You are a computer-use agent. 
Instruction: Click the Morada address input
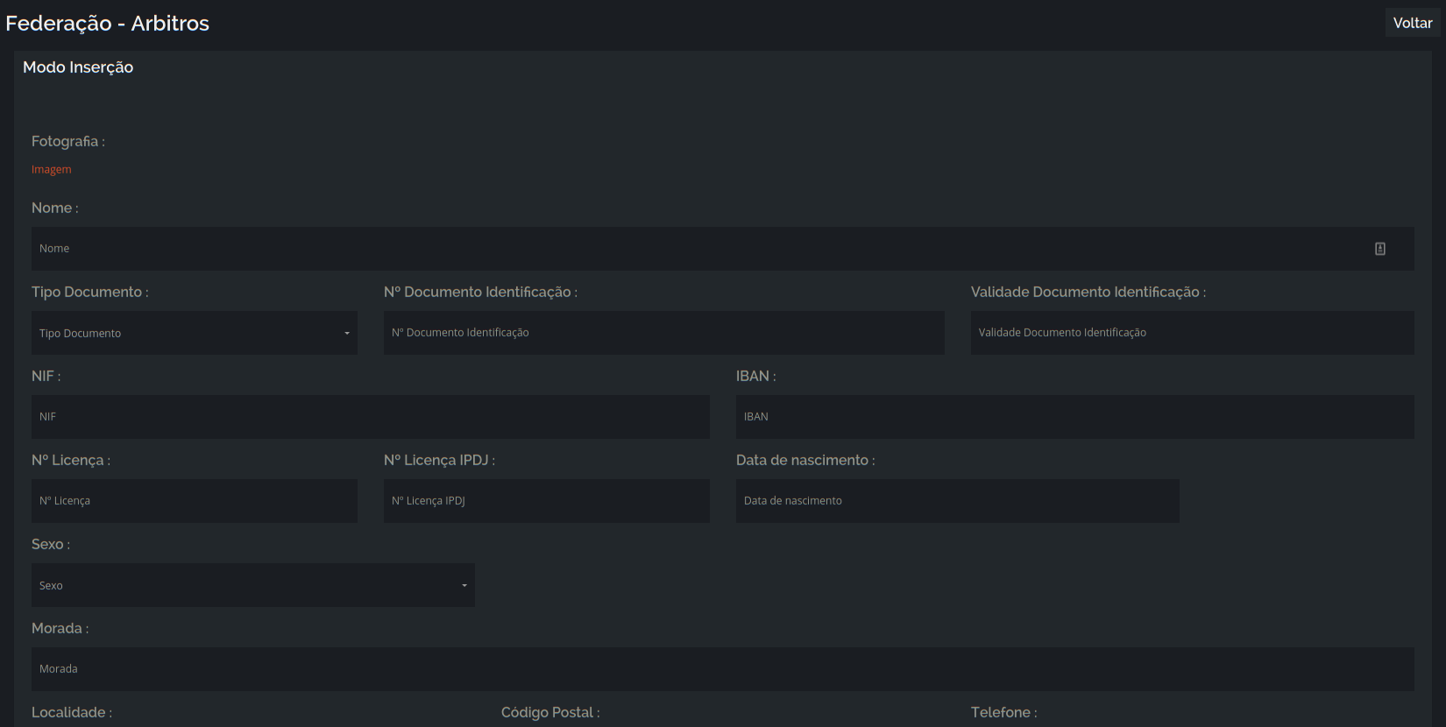pos(723,669)
